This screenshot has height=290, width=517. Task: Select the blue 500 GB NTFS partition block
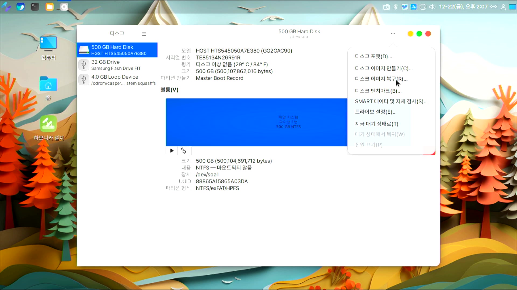tap(256, 122)
